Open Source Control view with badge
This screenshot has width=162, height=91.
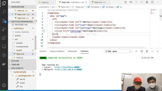click(4, 21)
